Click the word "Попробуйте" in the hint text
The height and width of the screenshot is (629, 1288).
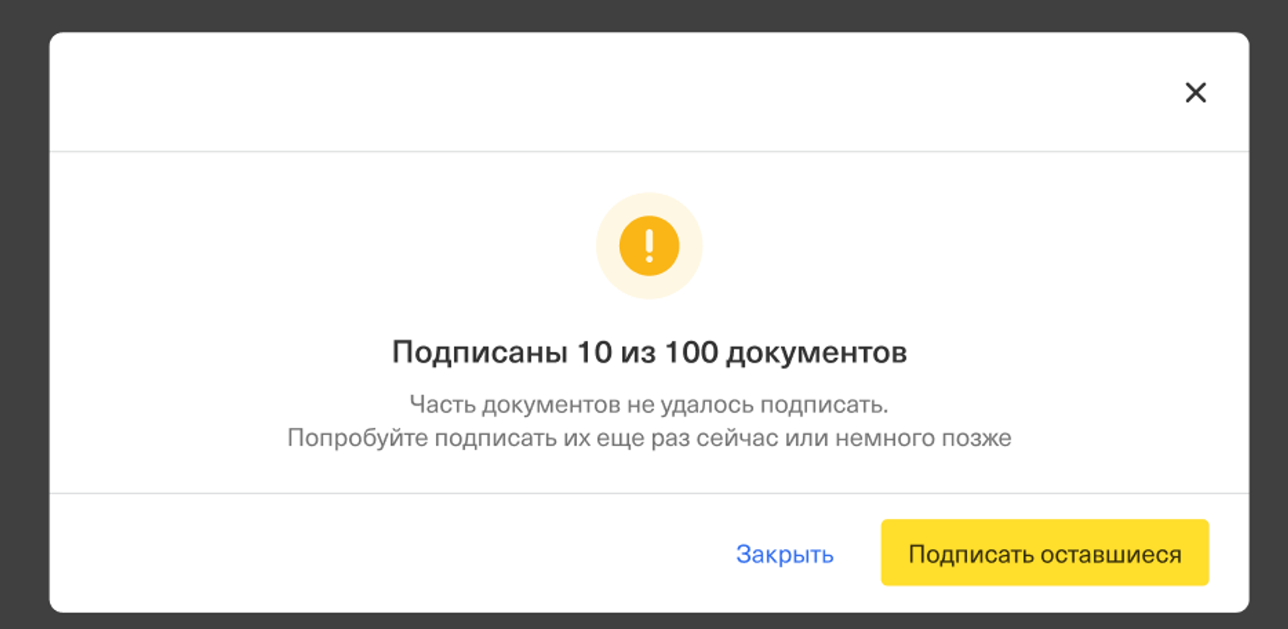pyautogui.click(x=357, y=438)
